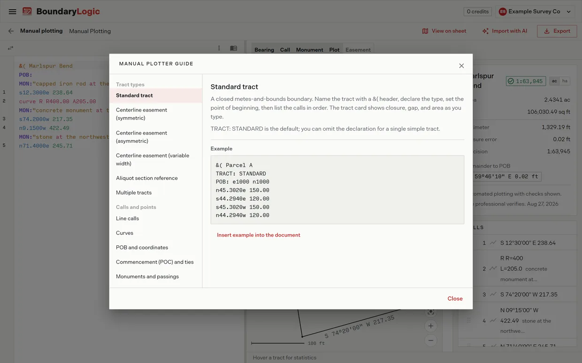This screenshot has height=363, width=582.
Task: Select the Call tab
Action: [285, 50]
